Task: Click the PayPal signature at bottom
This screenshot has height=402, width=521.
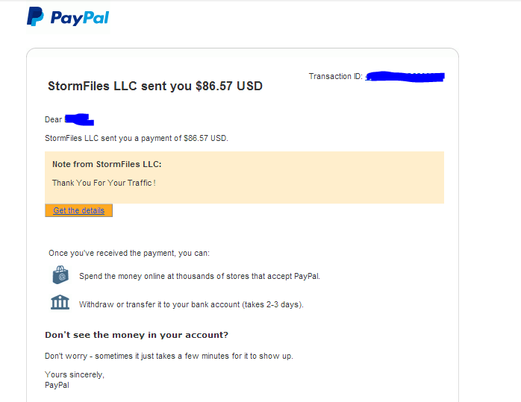Action: point(57,385)
